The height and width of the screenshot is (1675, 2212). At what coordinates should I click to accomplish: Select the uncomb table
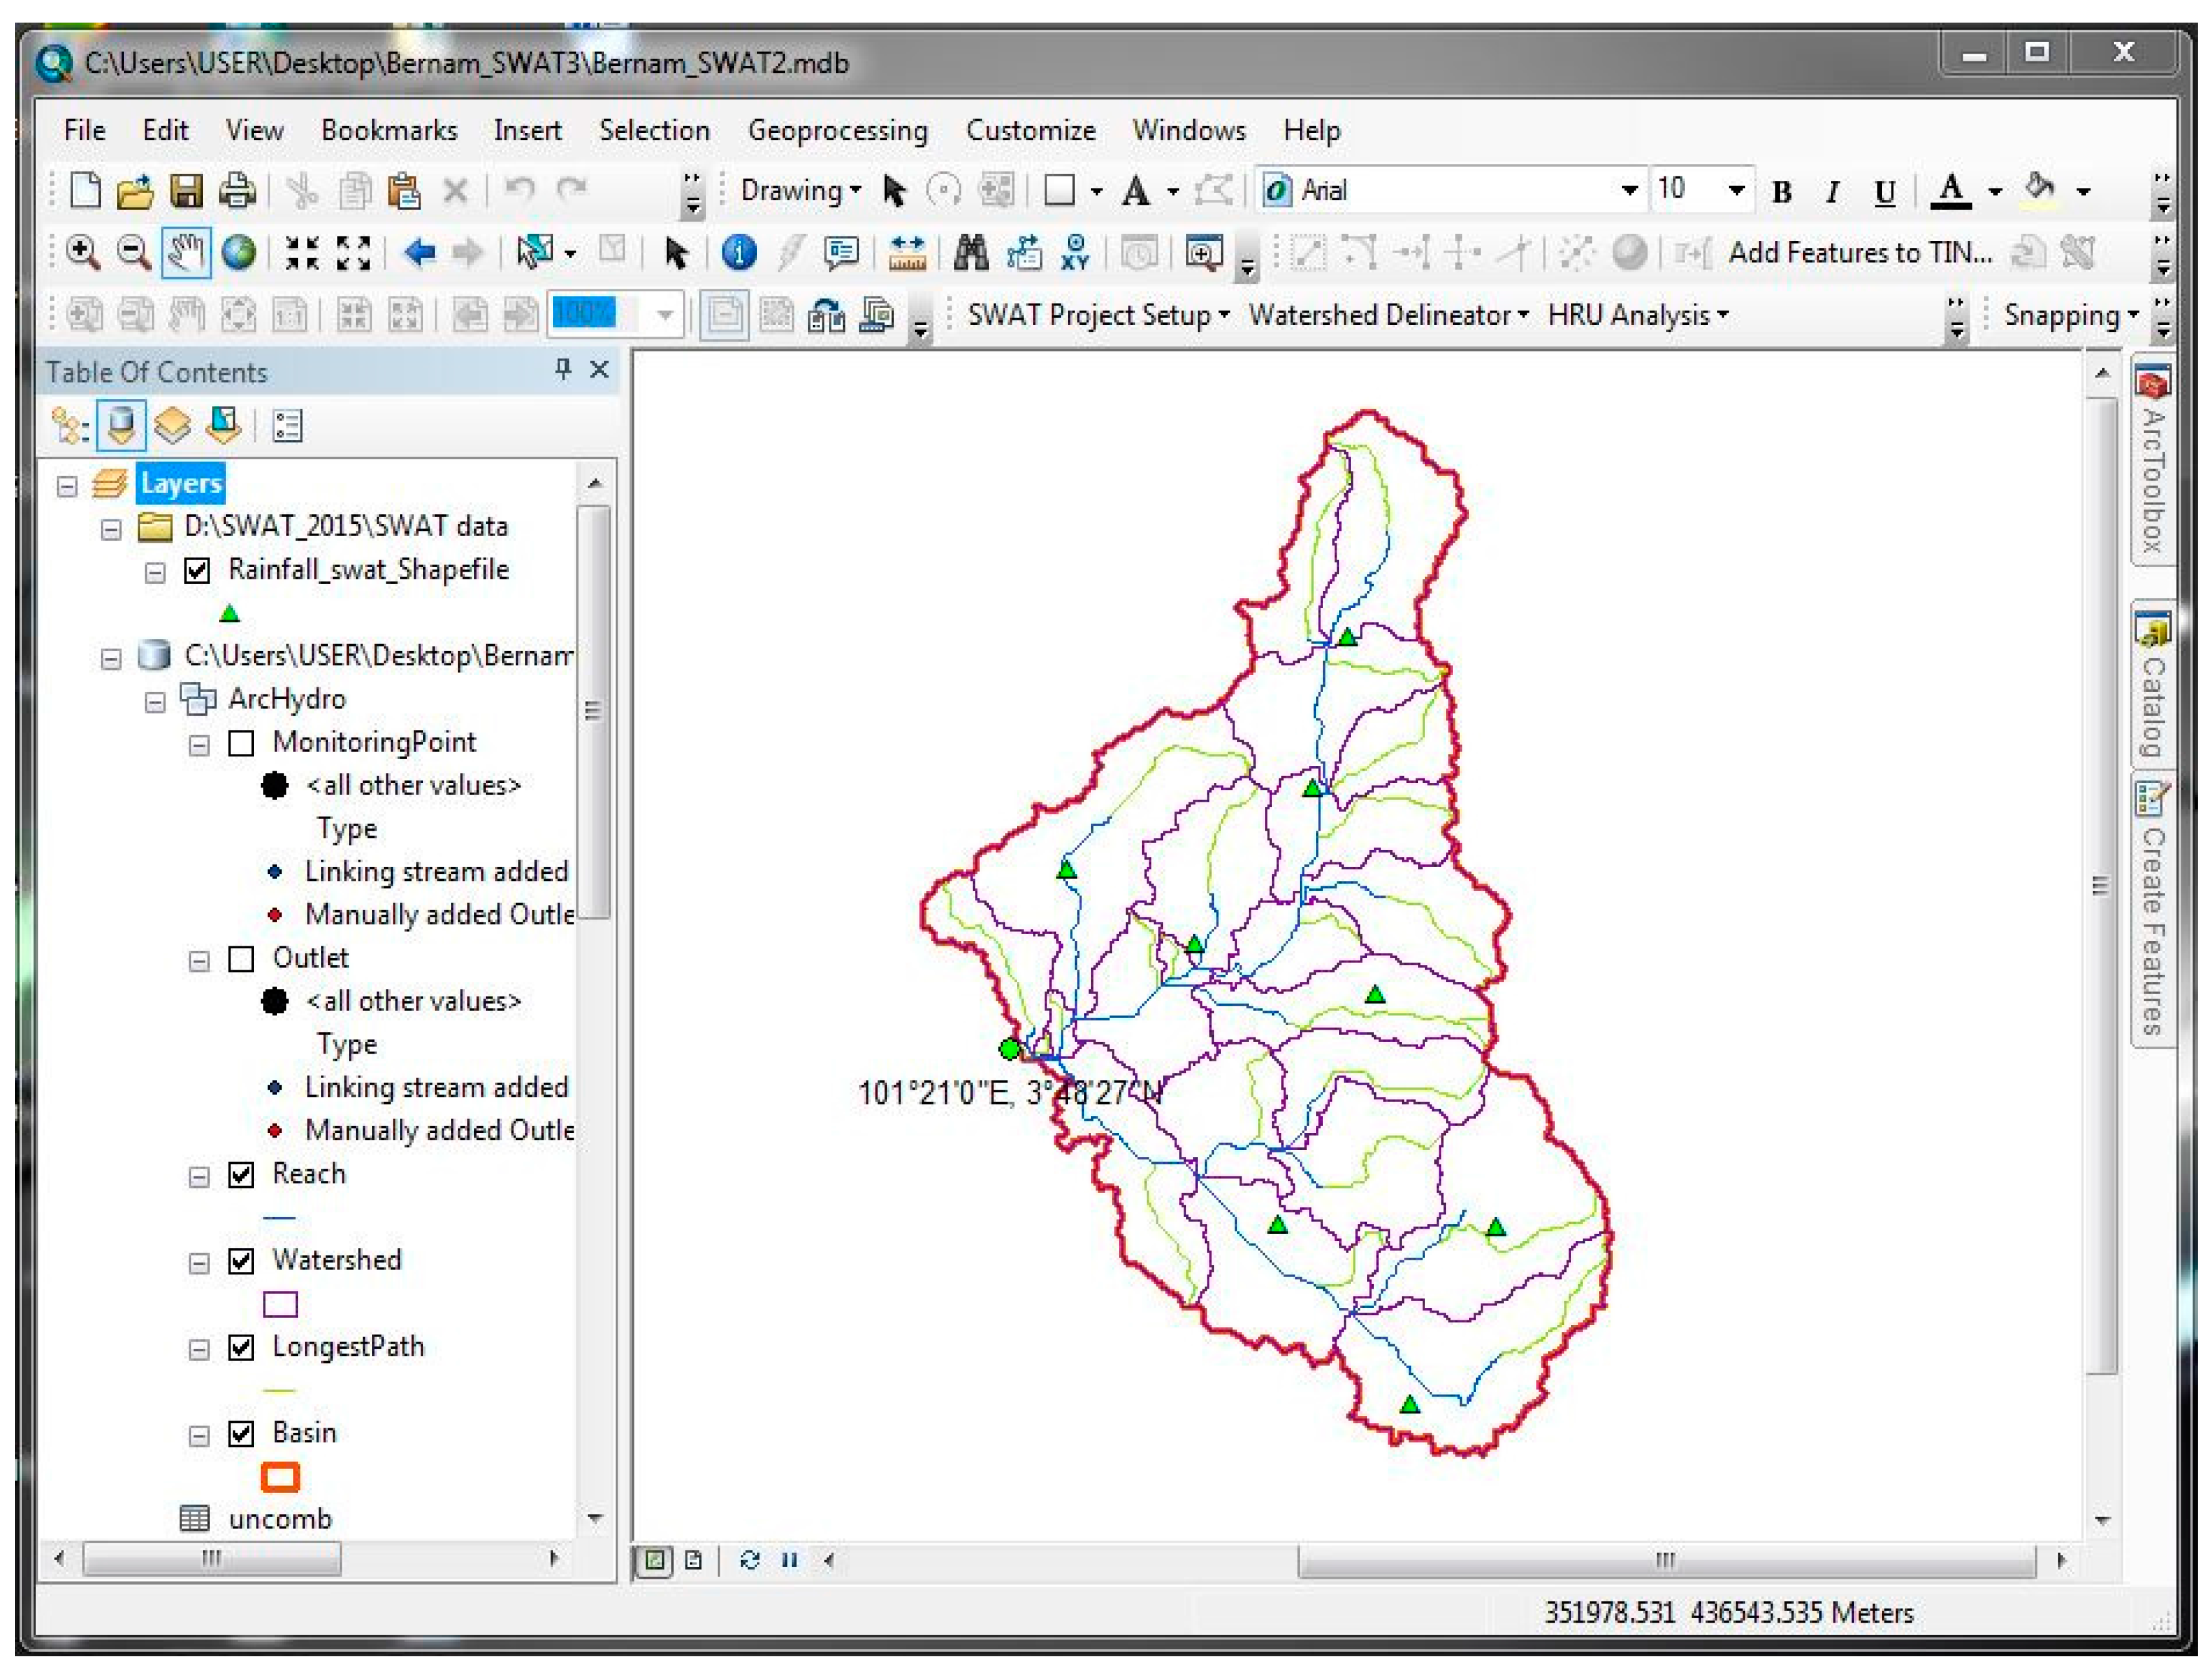(x=280, y=1520)
